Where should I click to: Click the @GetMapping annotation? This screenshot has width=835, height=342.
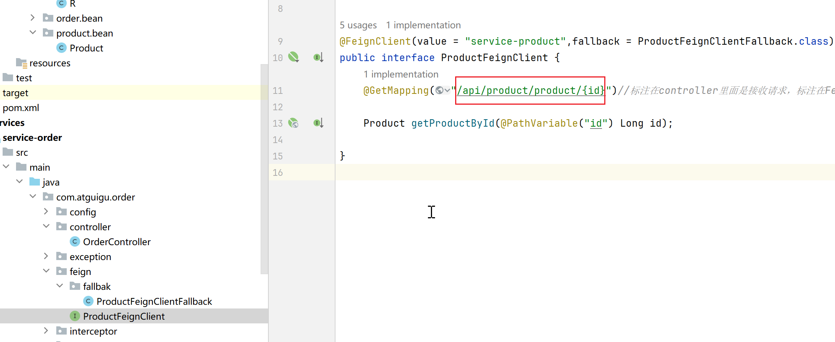click(396, 91)
